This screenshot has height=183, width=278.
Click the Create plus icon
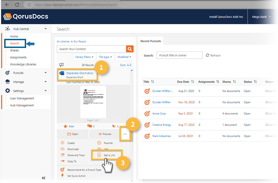62,143
